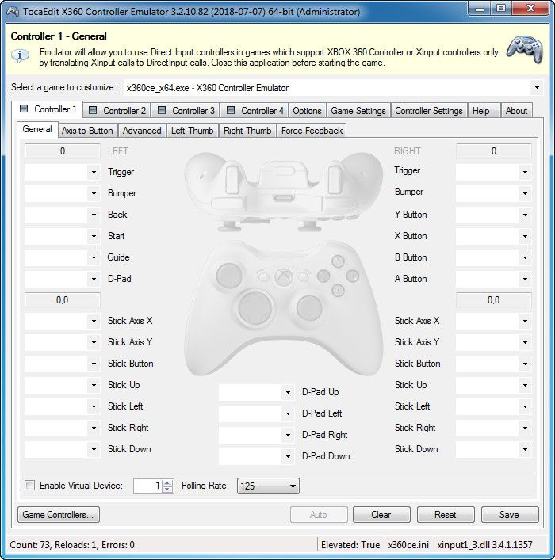Open the B Button mapping dropdown

tap(525, 257)
